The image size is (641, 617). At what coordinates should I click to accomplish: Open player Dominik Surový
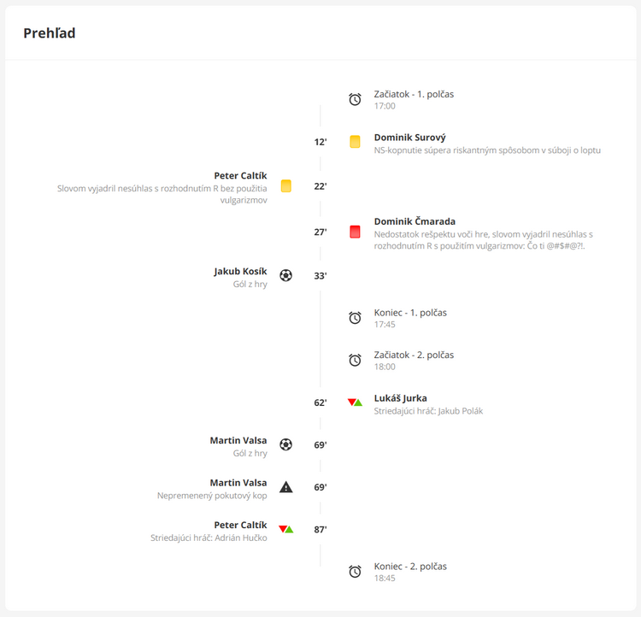(409, 138)
